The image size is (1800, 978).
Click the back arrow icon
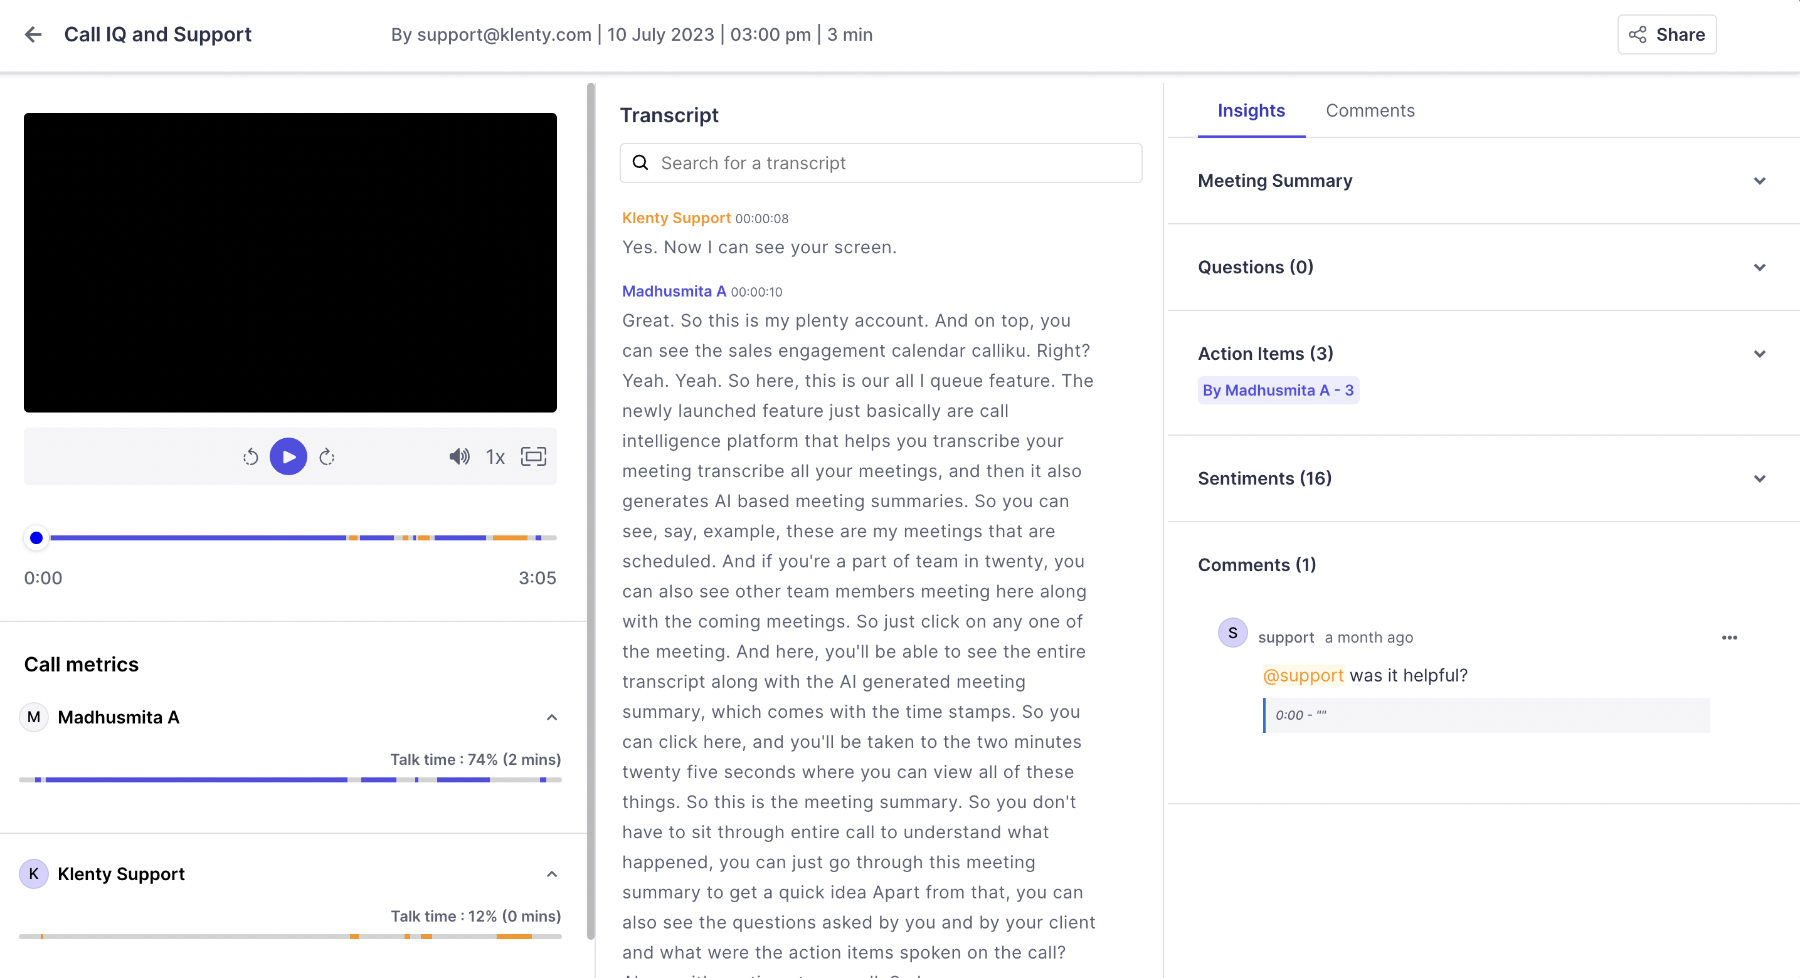33,34
